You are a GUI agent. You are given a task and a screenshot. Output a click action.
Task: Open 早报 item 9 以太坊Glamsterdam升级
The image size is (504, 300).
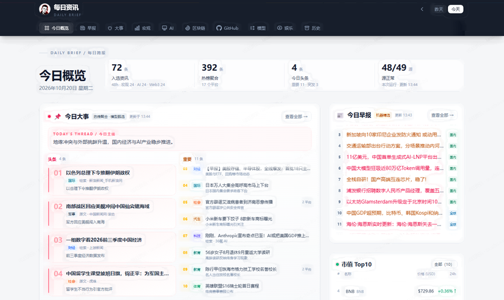396,202
